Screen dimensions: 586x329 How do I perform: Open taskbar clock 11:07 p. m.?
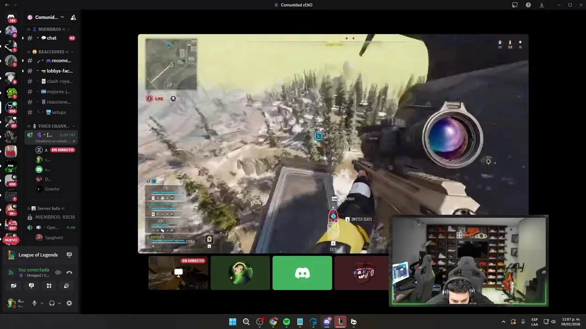[x=571, y=322]
